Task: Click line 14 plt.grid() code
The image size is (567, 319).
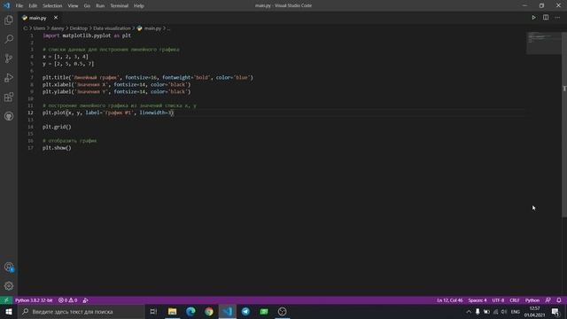Action: [57, 127]
